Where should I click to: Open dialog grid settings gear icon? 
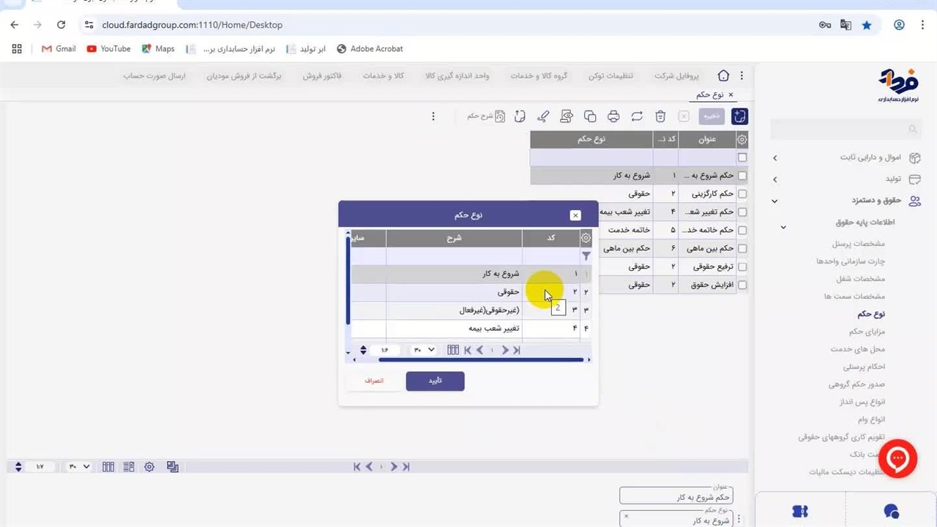point(586,238)
